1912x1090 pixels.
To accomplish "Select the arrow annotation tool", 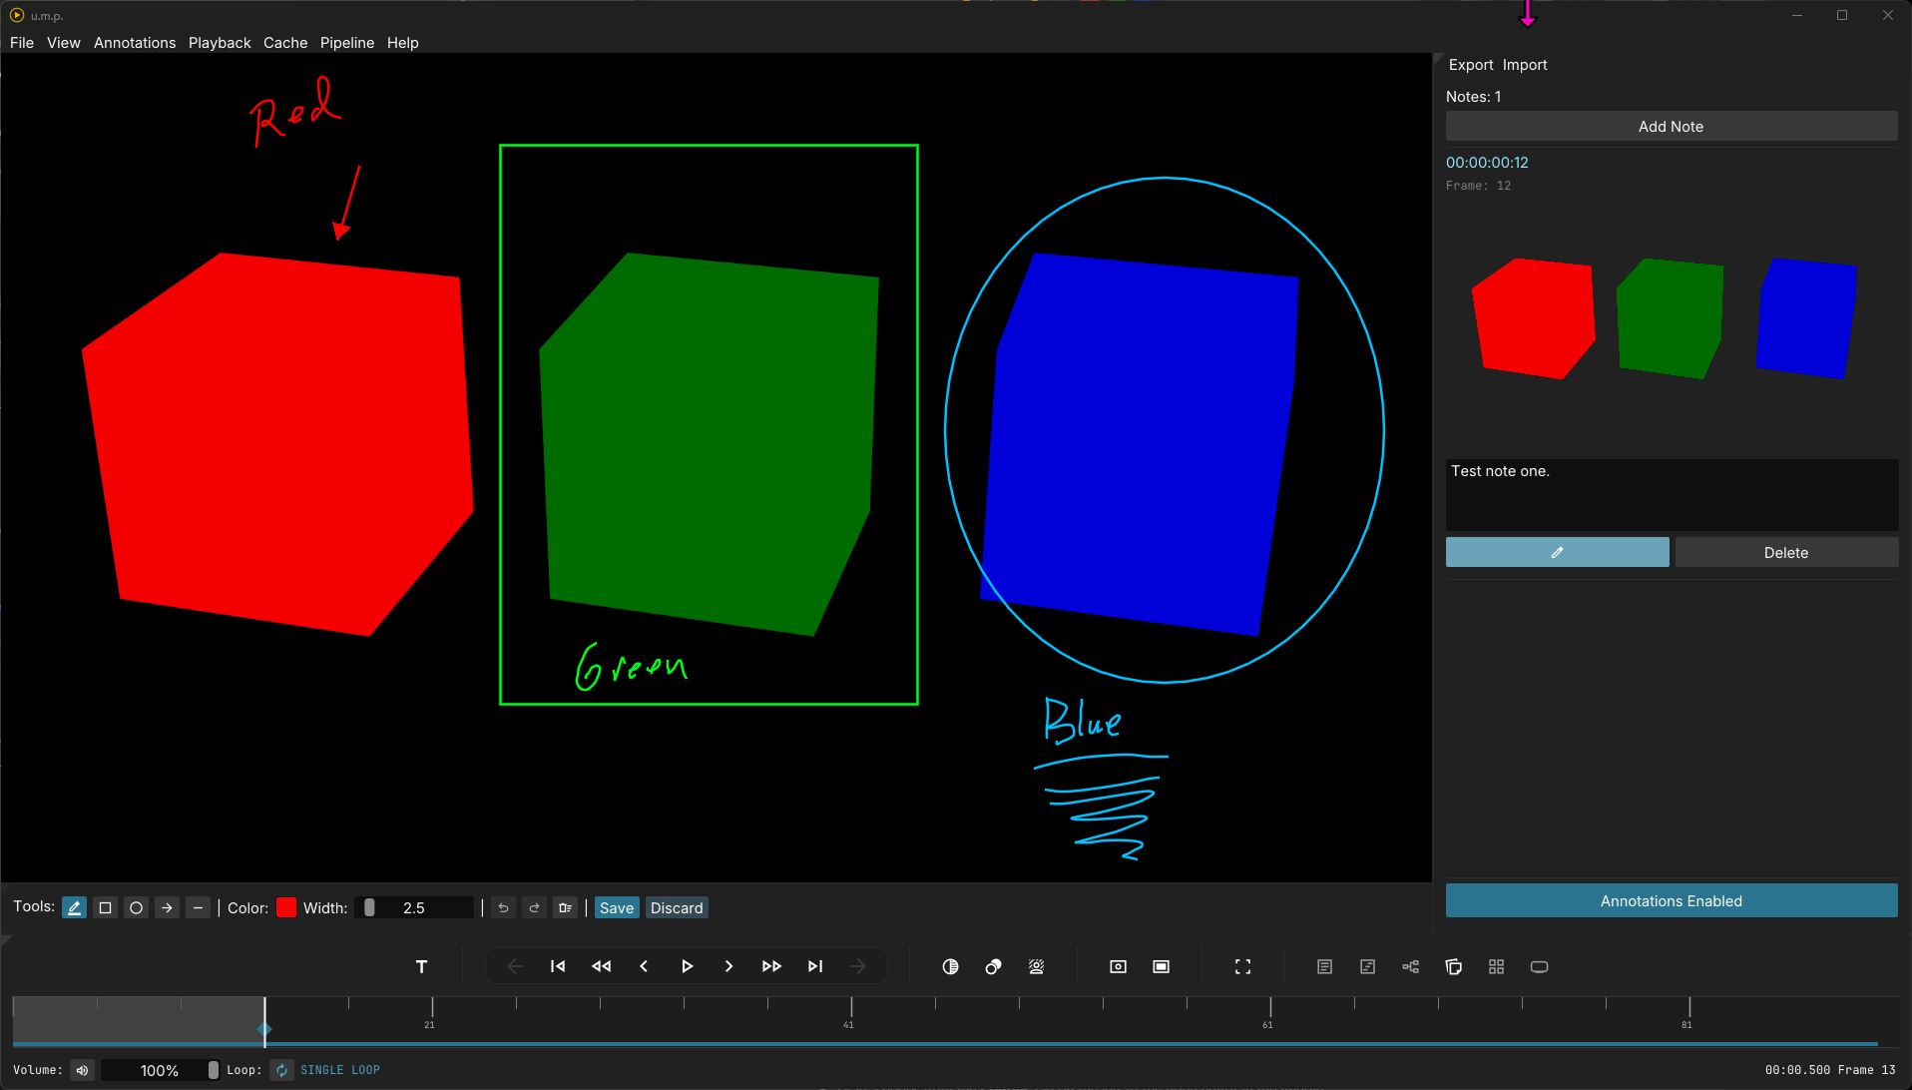I will click(167, 907).
